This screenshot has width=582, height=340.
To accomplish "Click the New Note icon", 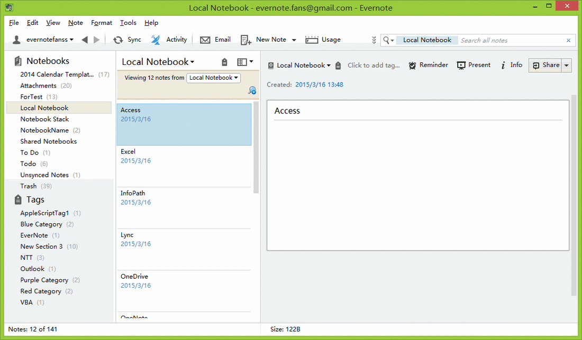I will coord(245,40).
